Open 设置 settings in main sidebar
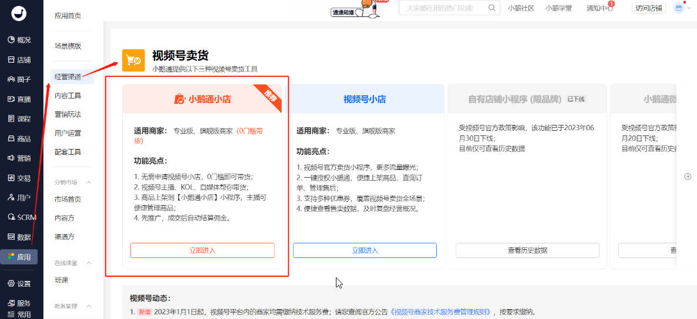Viewport: 697px width, 319px height. click(19, 284)
